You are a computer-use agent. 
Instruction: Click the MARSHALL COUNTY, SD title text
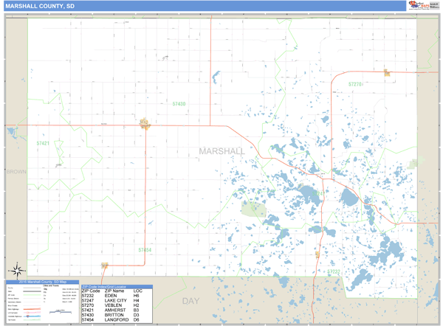pyautogui.click(x=40, y=6)
